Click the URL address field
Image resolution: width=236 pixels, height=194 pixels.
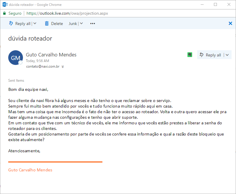coord(67,14)
